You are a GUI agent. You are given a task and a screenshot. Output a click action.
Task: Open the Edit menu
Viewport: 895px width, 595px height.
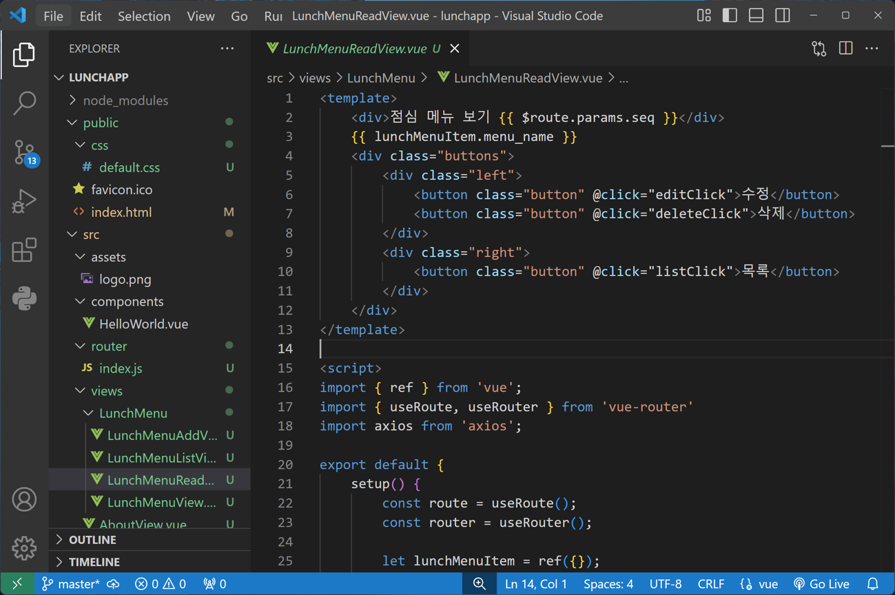pyautogui.click(x=90, y=16)
